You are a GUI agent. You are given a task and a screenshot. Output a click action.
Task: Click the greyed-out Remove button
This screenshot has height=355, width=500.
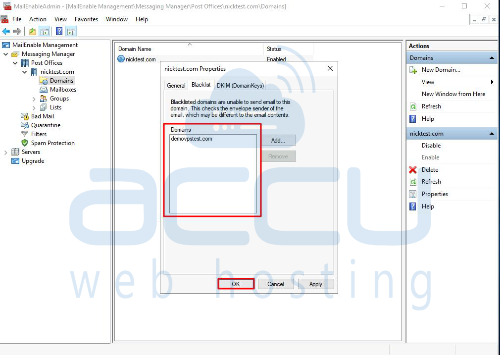pos(278,156)
